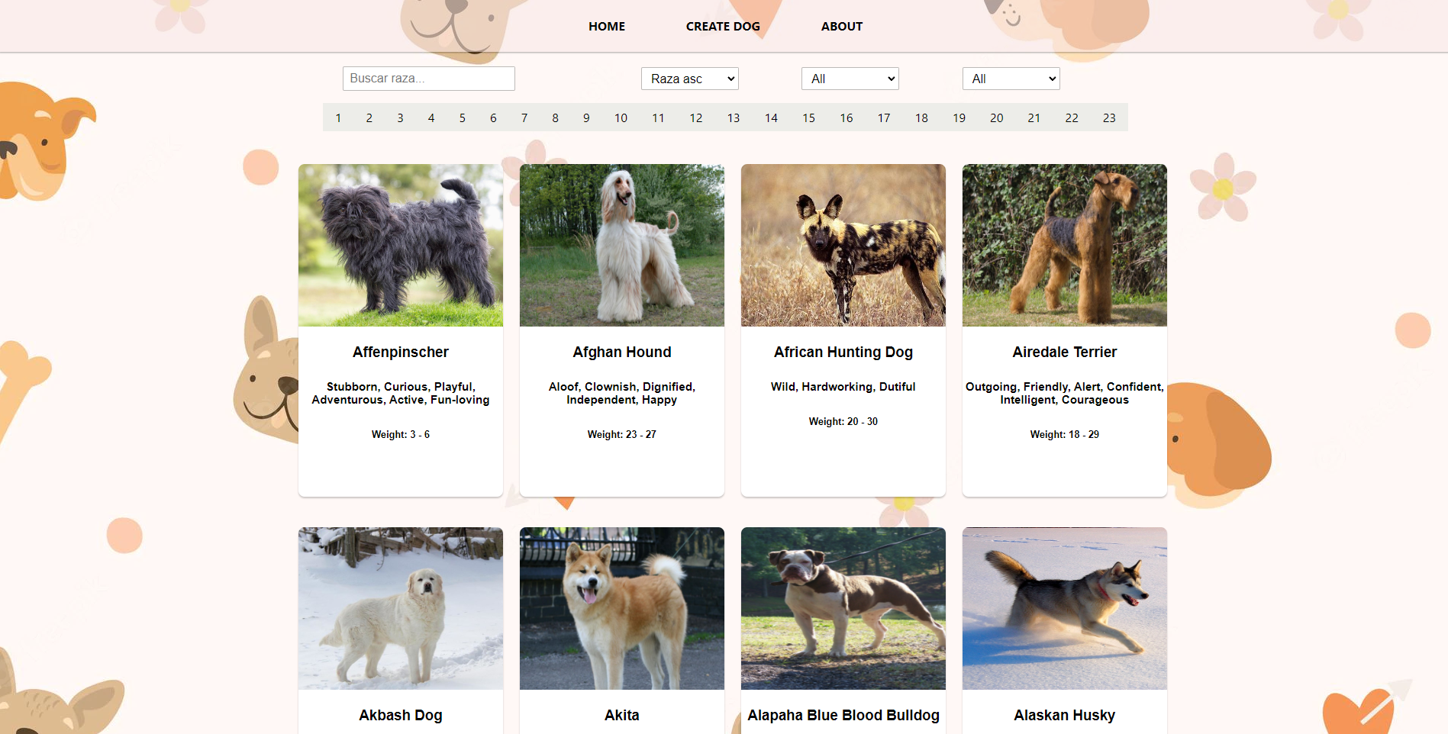
Task: Select the Akita thumbnail
Action: (621, 608)
